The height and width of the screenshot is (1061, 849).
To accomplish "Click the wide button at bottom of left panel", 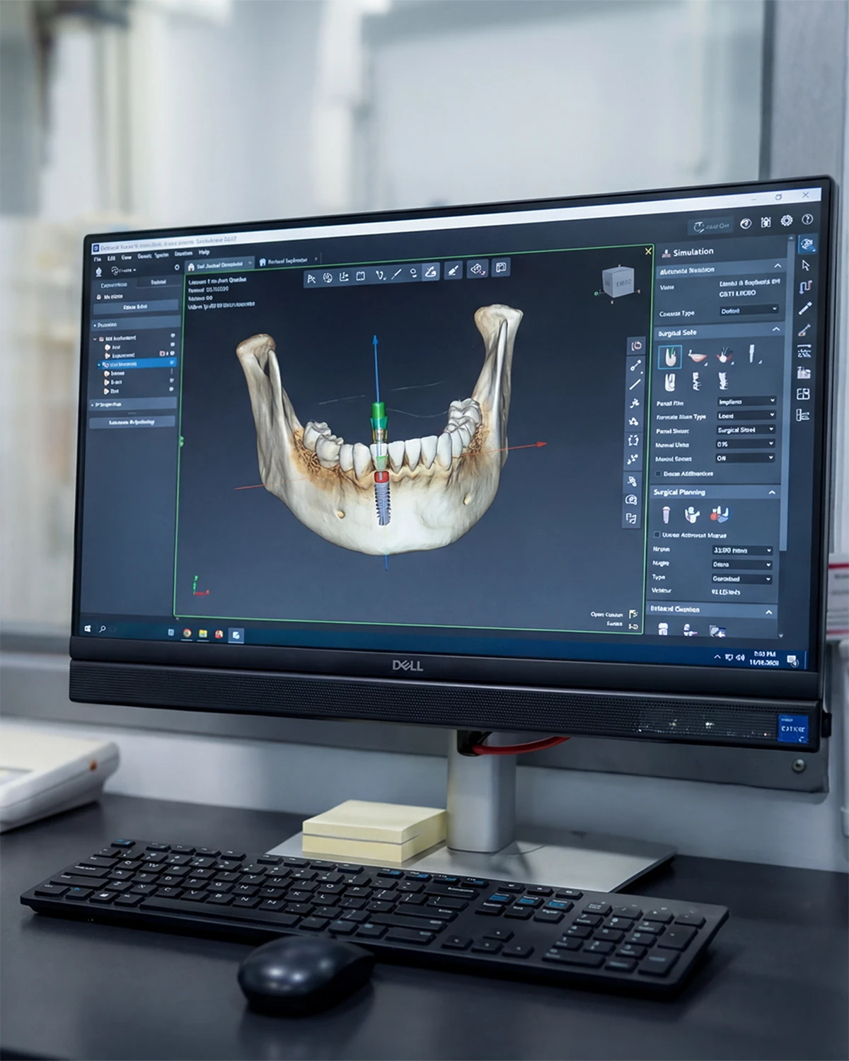I will tap(132, 422).
